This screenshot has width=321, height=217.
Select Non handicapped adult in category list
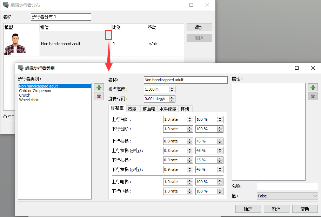[x=55, y=86]
